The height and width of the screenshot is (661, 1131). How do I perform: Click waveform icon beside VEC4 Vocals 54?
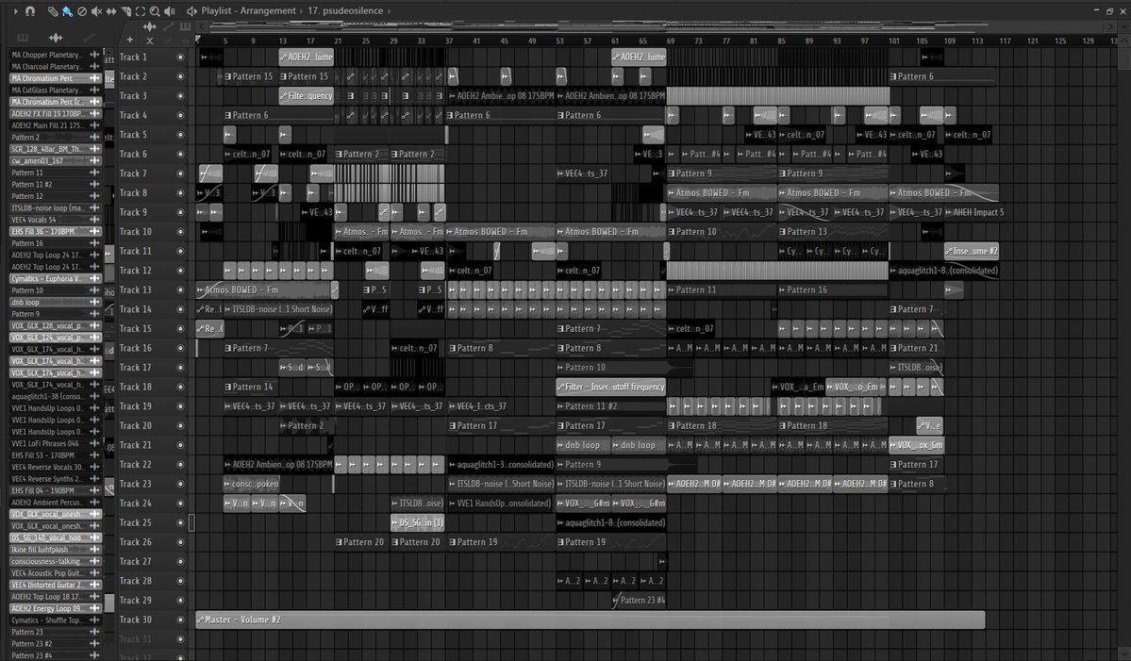tap(93, 220)
